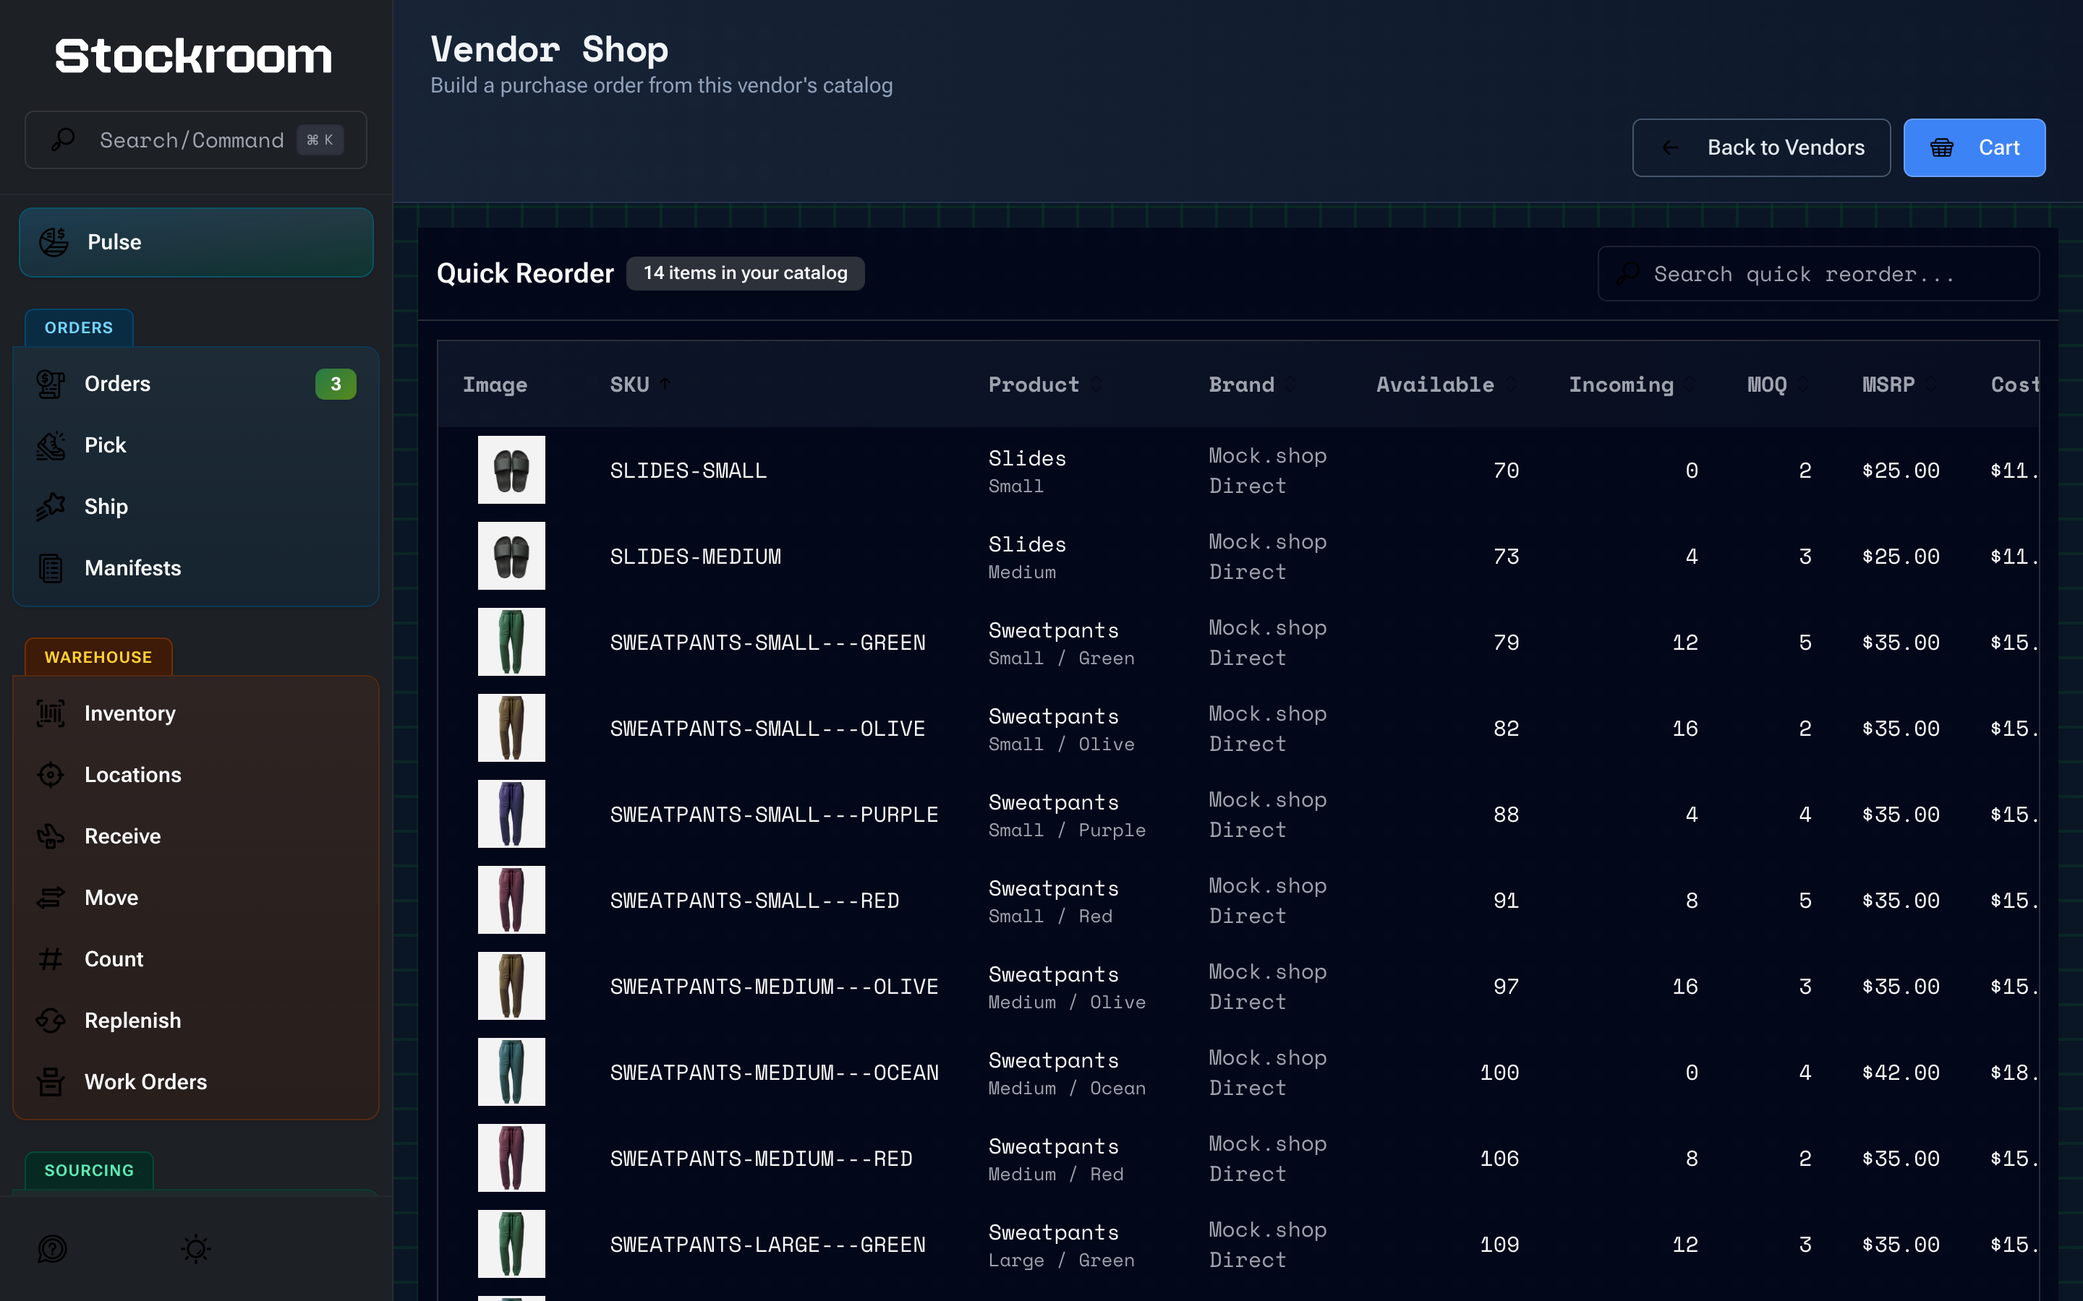The image size is (2083, 1301).
Task: Click the SWEATPANTS-LARGE---GREEN thumbnail
Action: [x=511, y=1244]
